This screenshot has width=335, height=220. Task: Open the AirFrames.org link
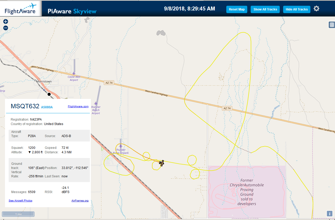[80, 201]
